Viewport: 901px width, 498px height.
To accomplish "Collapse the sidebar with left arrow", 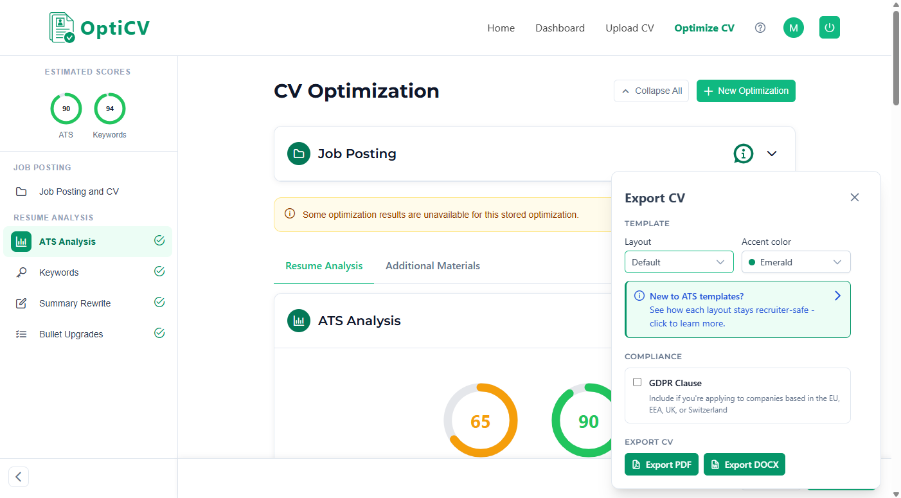I will (19, 477).
